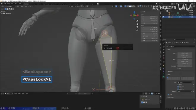Select solid viewport shading icon
Screen dimensions: 196x110
click(130, 6)
